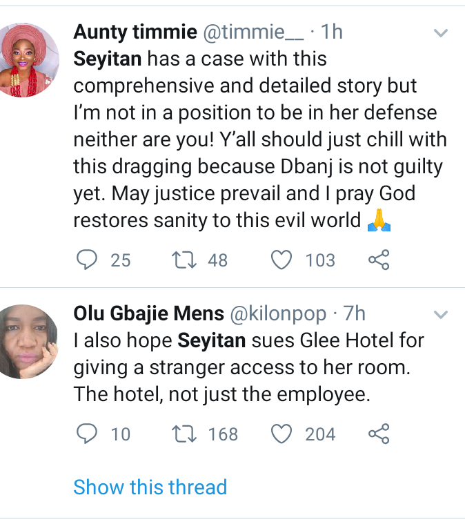
Task: Reply to Aunty timmie's tweet
Action: 86,260
